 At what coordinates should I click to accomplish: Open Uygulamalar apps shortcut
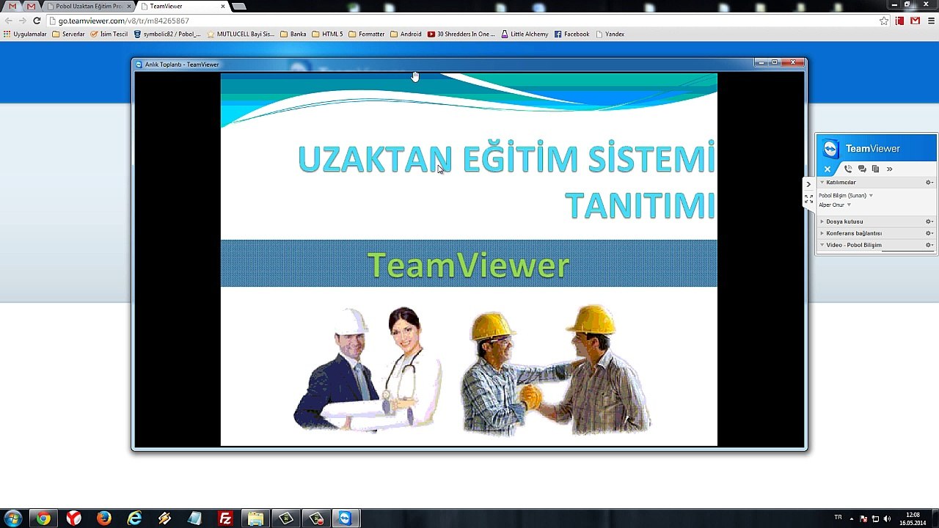coord(25,34)
